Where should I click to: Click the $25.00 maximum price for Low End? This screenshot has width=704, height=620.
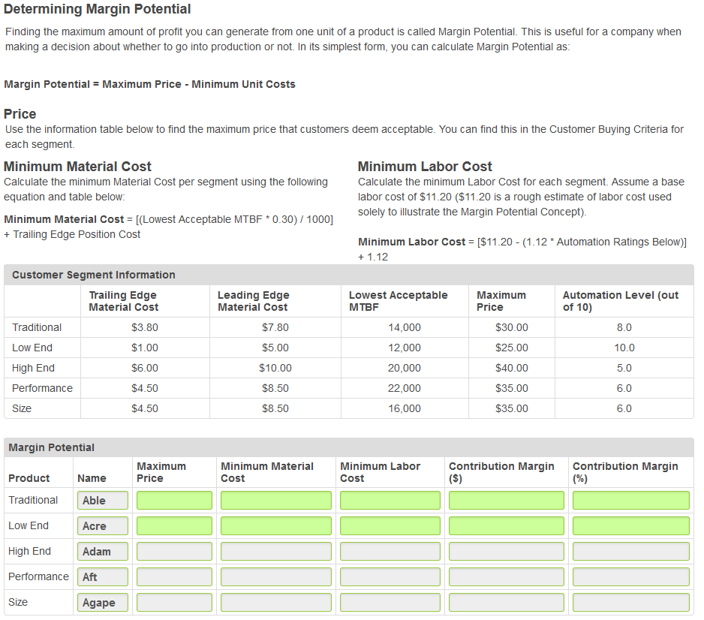512,348
